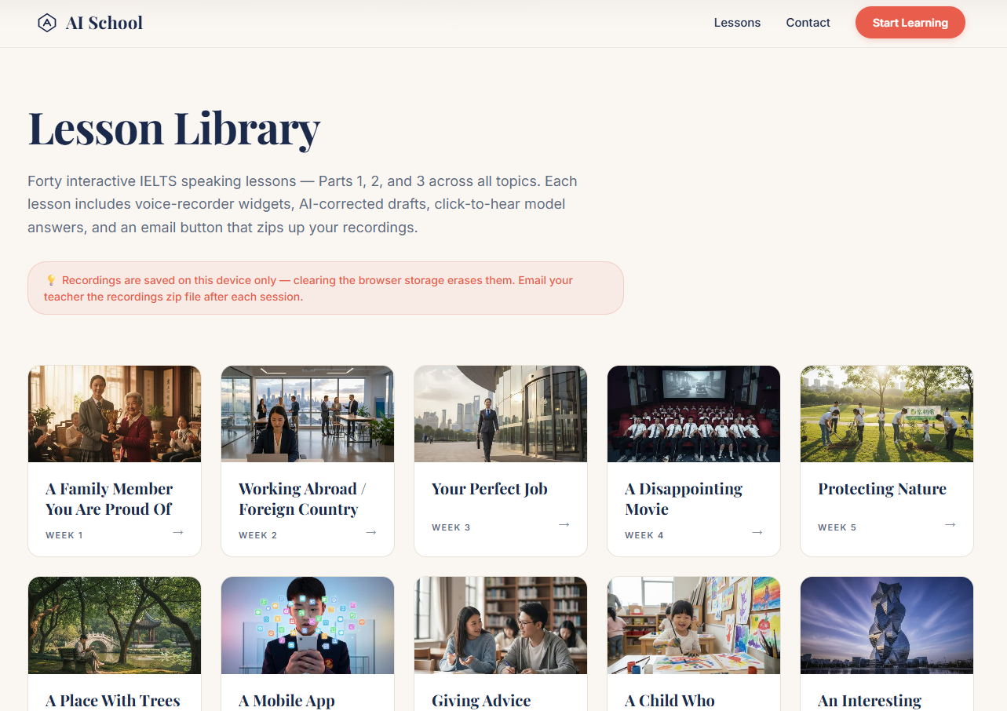Open the An Interesting building thumbnail

click(887, 625)
